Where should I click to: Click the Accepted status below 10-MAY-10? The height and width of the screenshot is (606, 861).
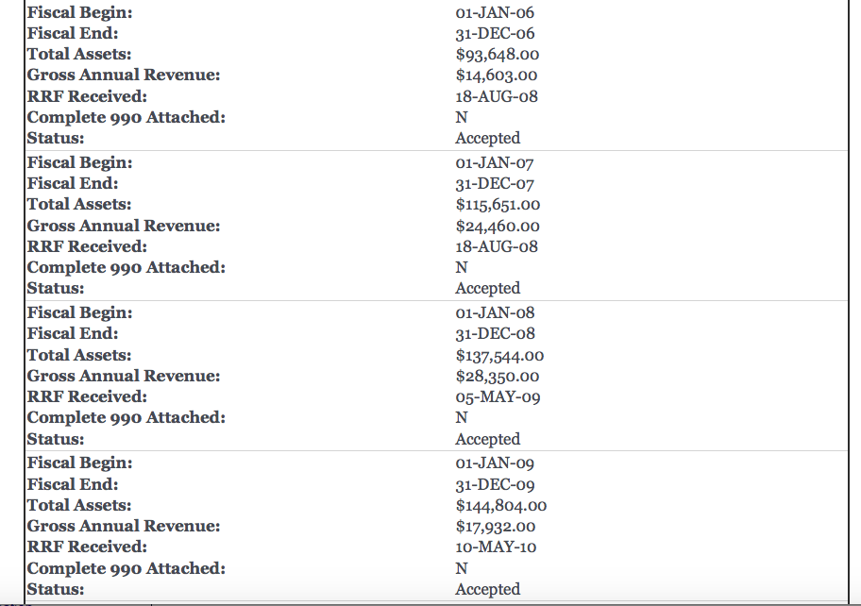coord(487,589)
